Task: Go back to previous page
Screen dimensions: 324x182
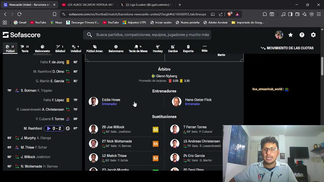Action: pyautogui.click(x=5, y=14)
